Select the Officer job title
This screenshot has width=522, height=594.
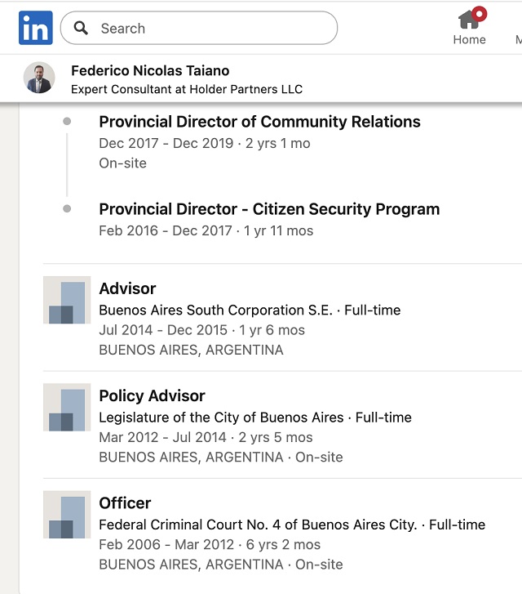125,502
